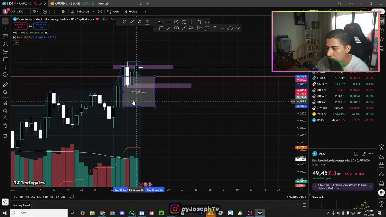Select the text tool in left sidebar
This screenshot has width=386, height=217.
[x=5, y=67]
